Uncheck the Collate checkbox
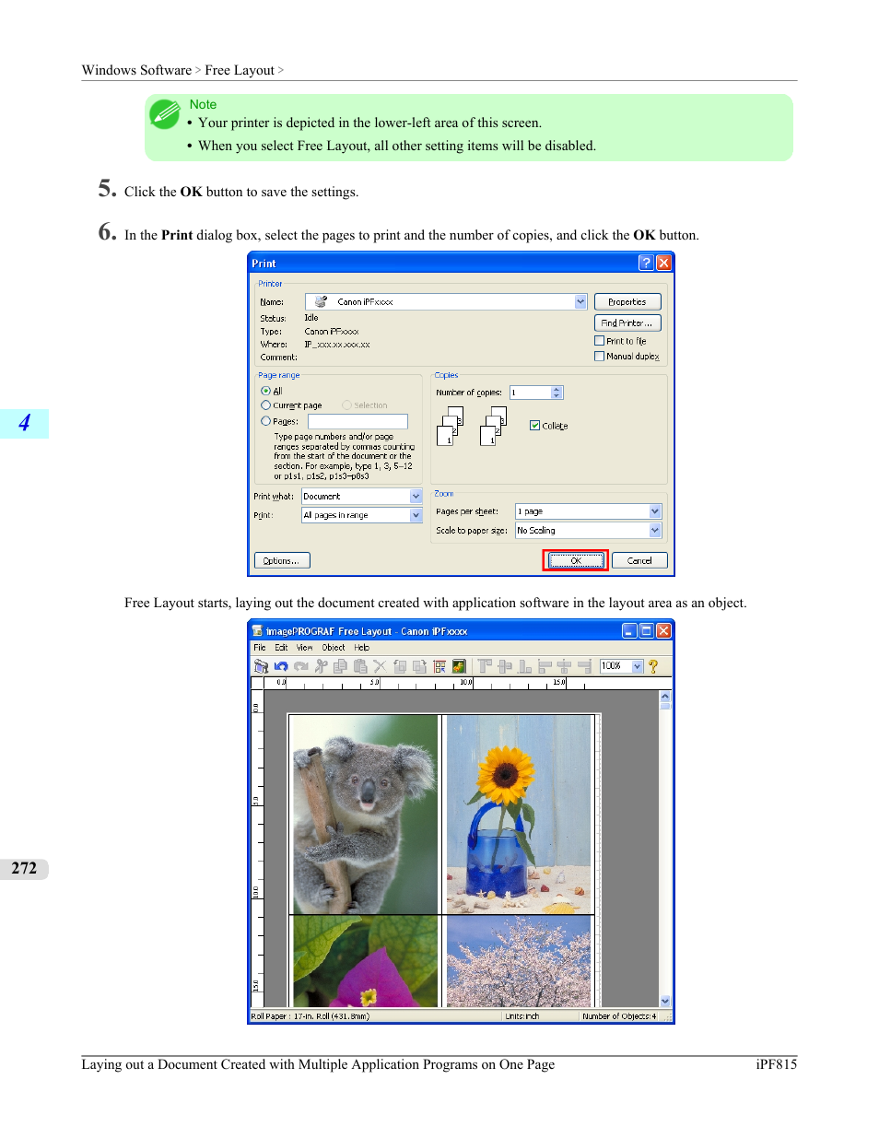The image size is (879, 1138). point(534,426)
